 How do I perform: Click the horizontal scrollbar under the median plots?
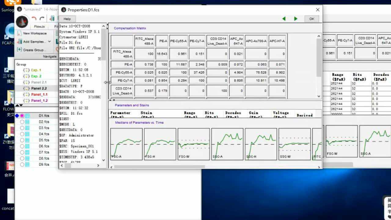[159, 167]
